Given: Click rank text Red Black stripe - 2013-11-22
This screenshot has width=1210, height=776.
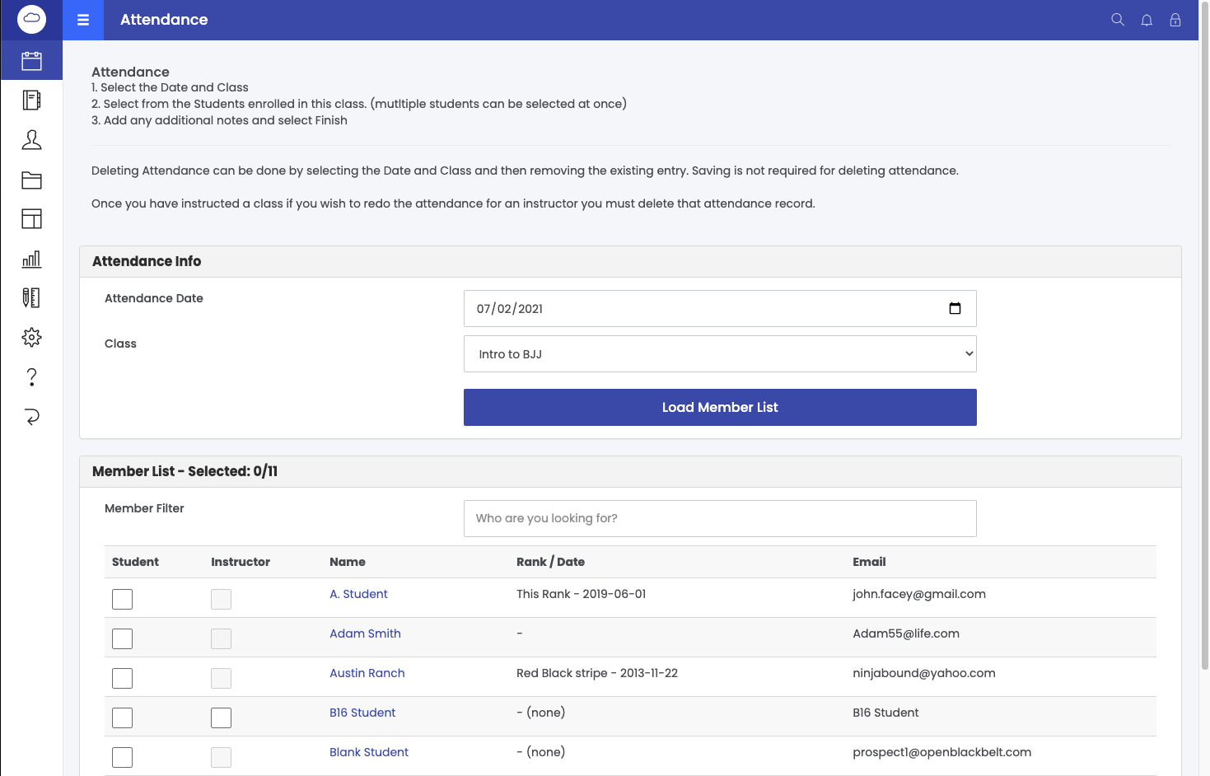Looking at the screenshot, I should click(597, 673).
